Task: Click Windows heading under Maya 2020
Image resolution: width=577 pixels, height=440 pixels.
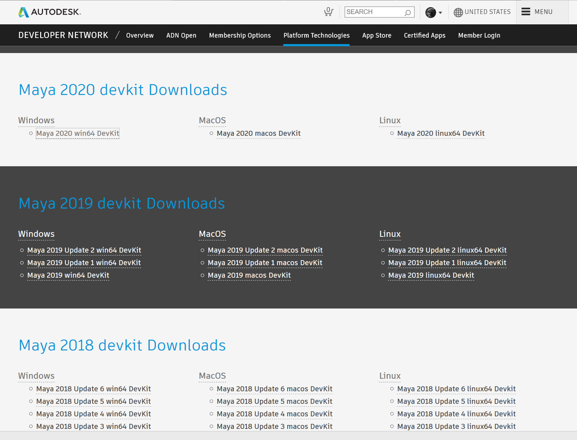Action: point(36,120)
